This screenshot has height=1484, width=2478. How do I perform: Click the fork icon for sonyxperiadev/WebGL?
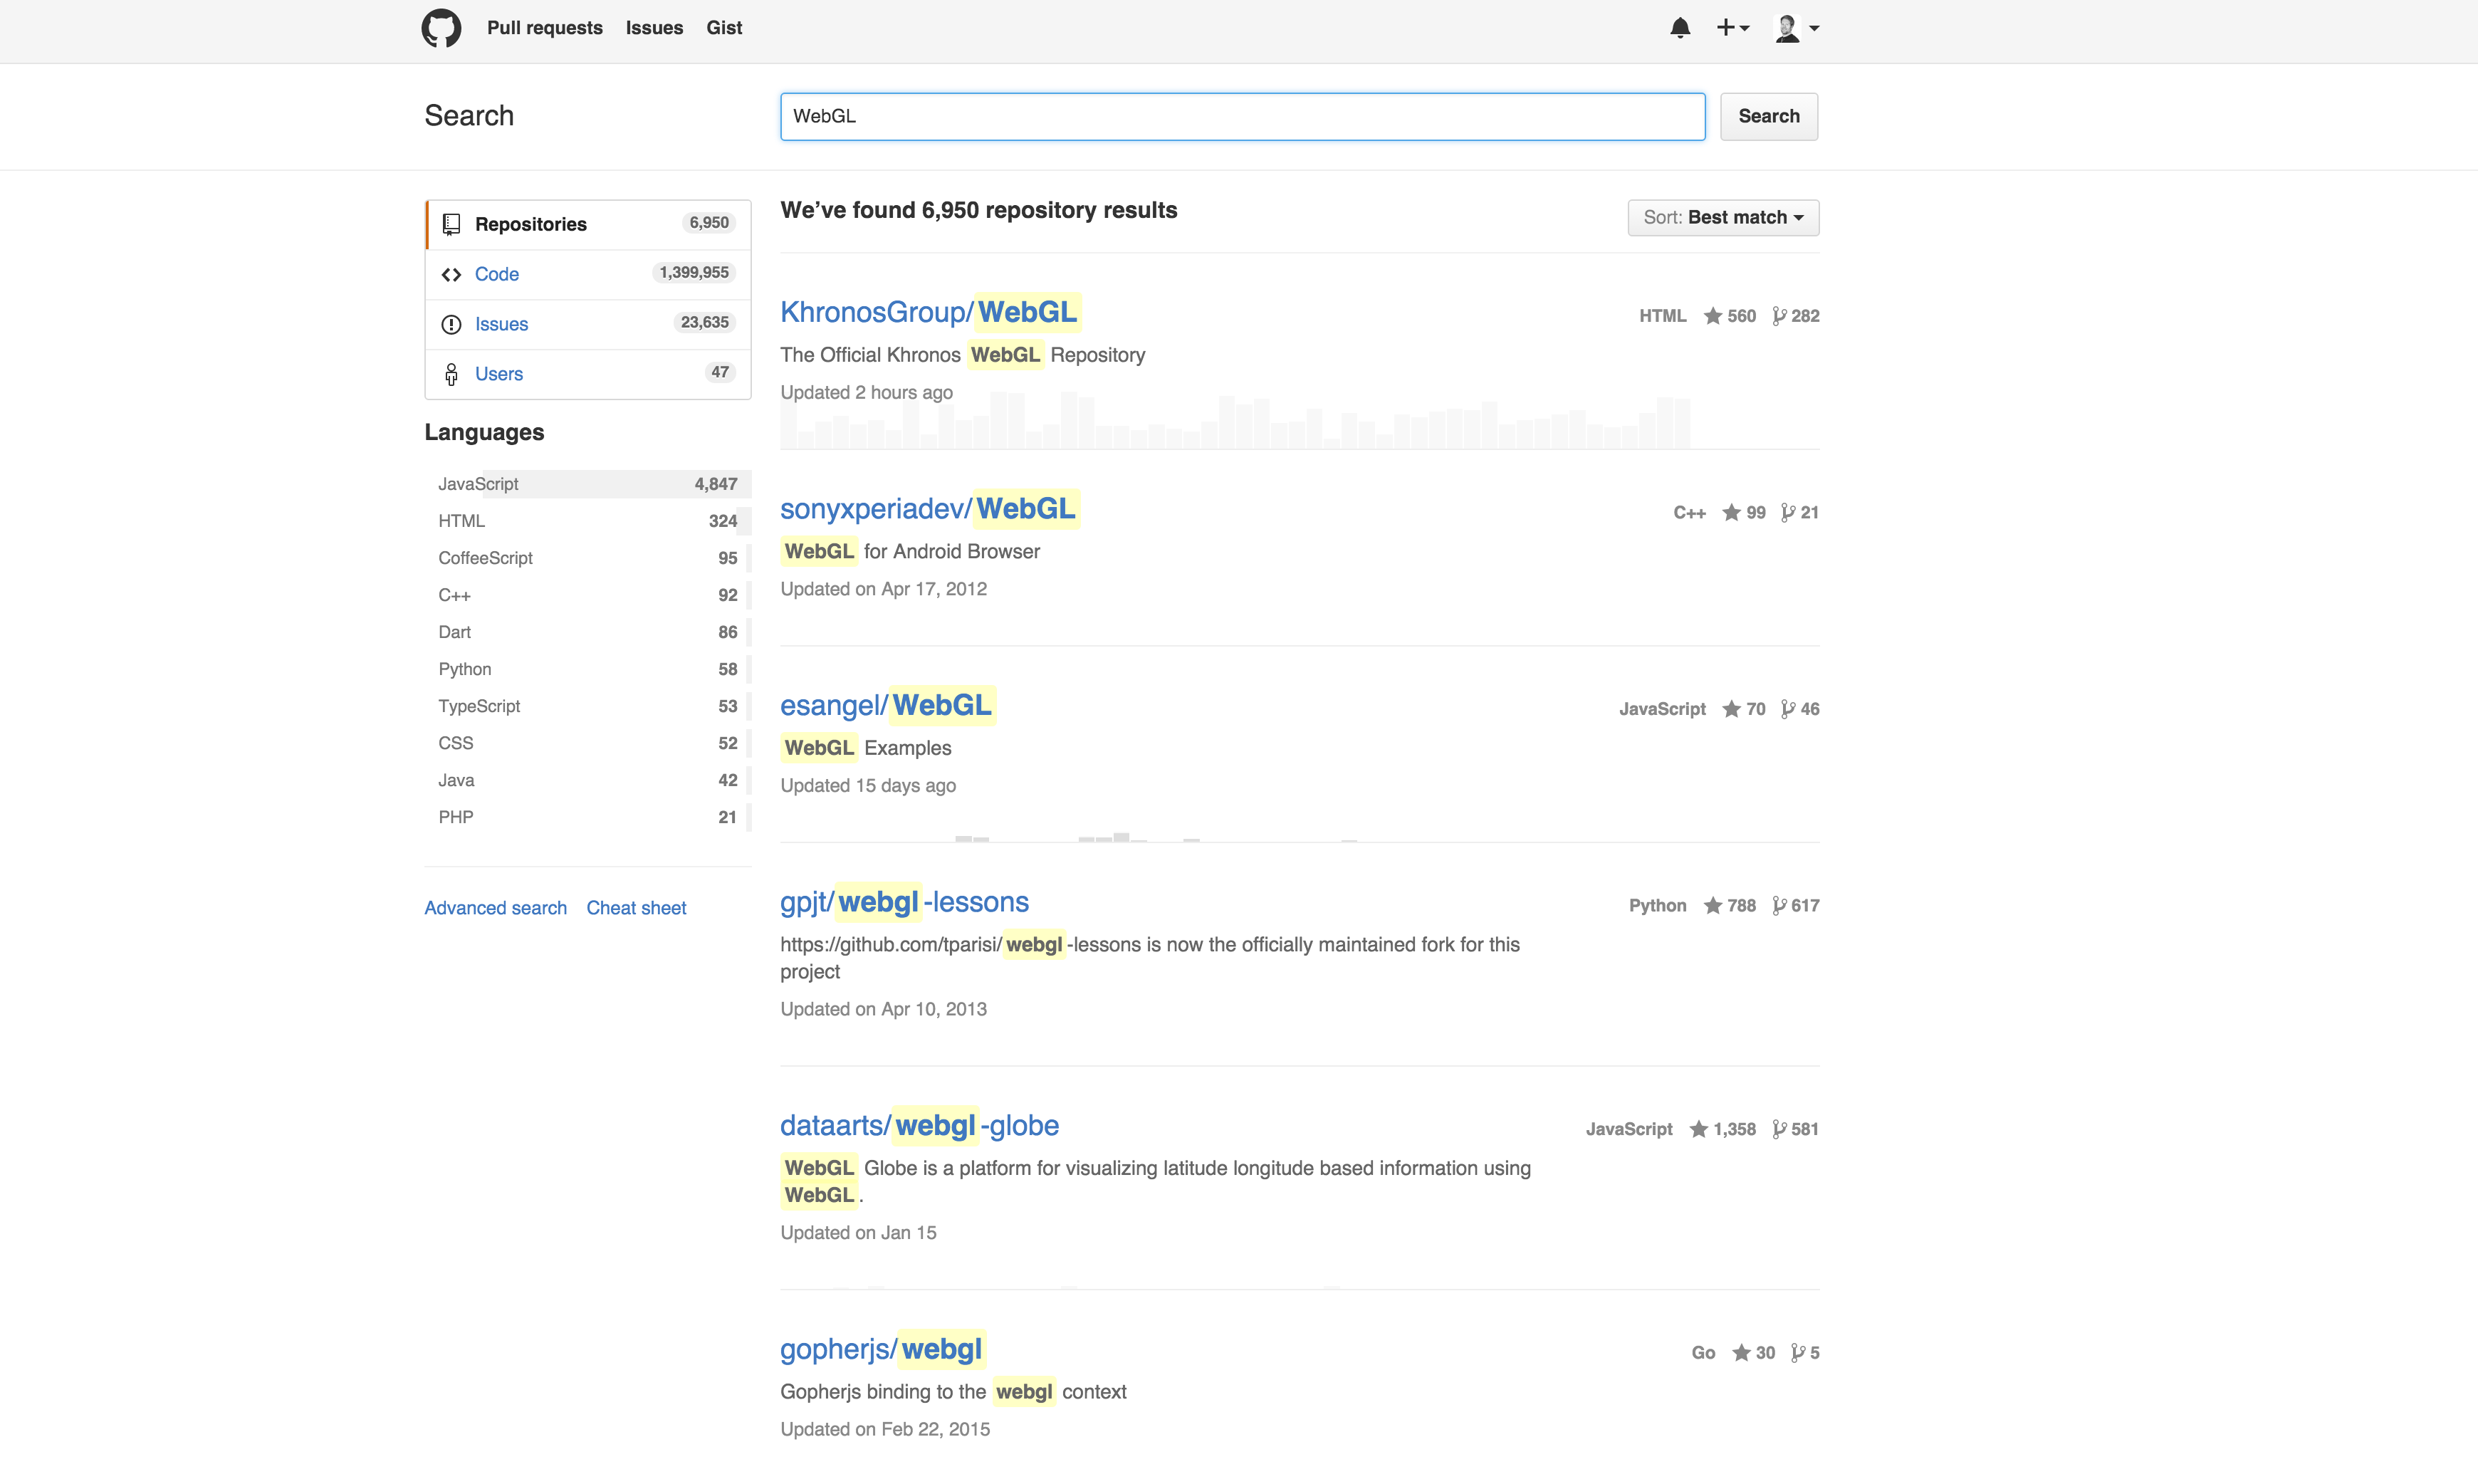(x=1788, y=513)
